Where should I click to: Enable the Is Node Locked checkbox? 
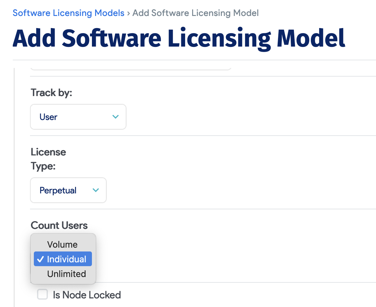point(42,294)
